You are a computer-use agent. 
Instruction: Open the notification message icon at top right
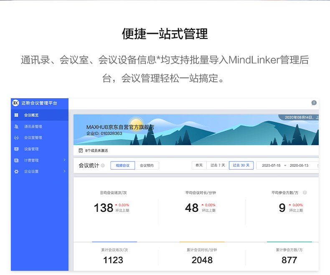pos(314,103)
